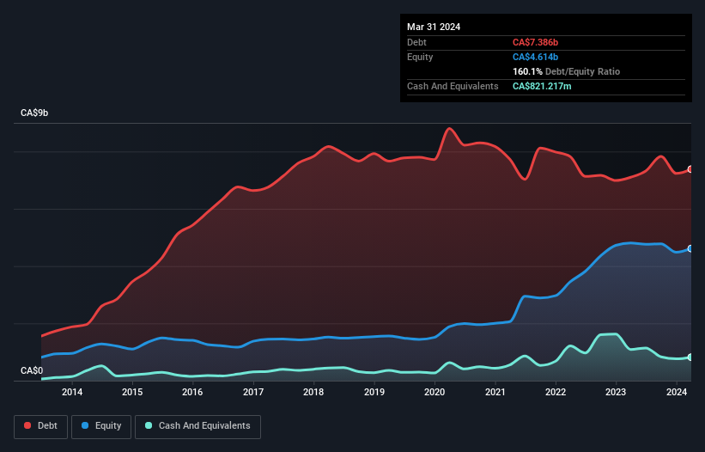Screen dimensions: 705x452
Task: Click the red Debt legend dot
Action: click(27, 425)
